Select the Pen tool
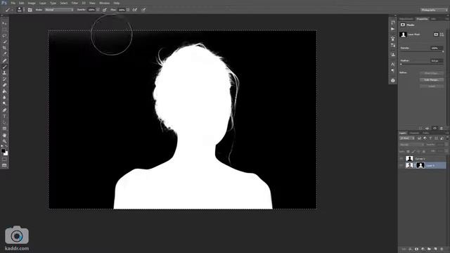The image size is (450, 253). pyautogui.click(x=4, y=110)
